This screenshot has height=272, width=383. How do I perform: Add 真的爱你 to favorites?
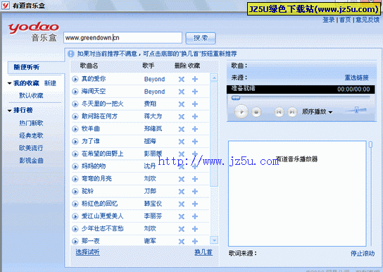coord(195,79)
